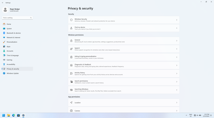This screenshot has width=214, height=118.
Task: Click the Camera icon
Action: point(71,110)
